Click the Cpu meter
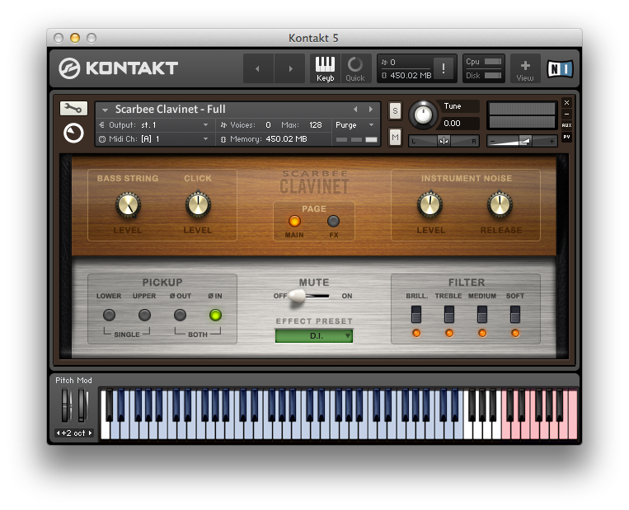 tap(493, 62)
